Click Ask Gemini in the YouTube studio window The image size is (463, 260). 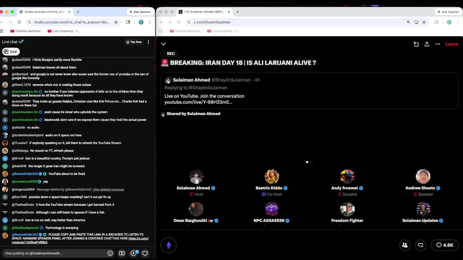(140, 12)
